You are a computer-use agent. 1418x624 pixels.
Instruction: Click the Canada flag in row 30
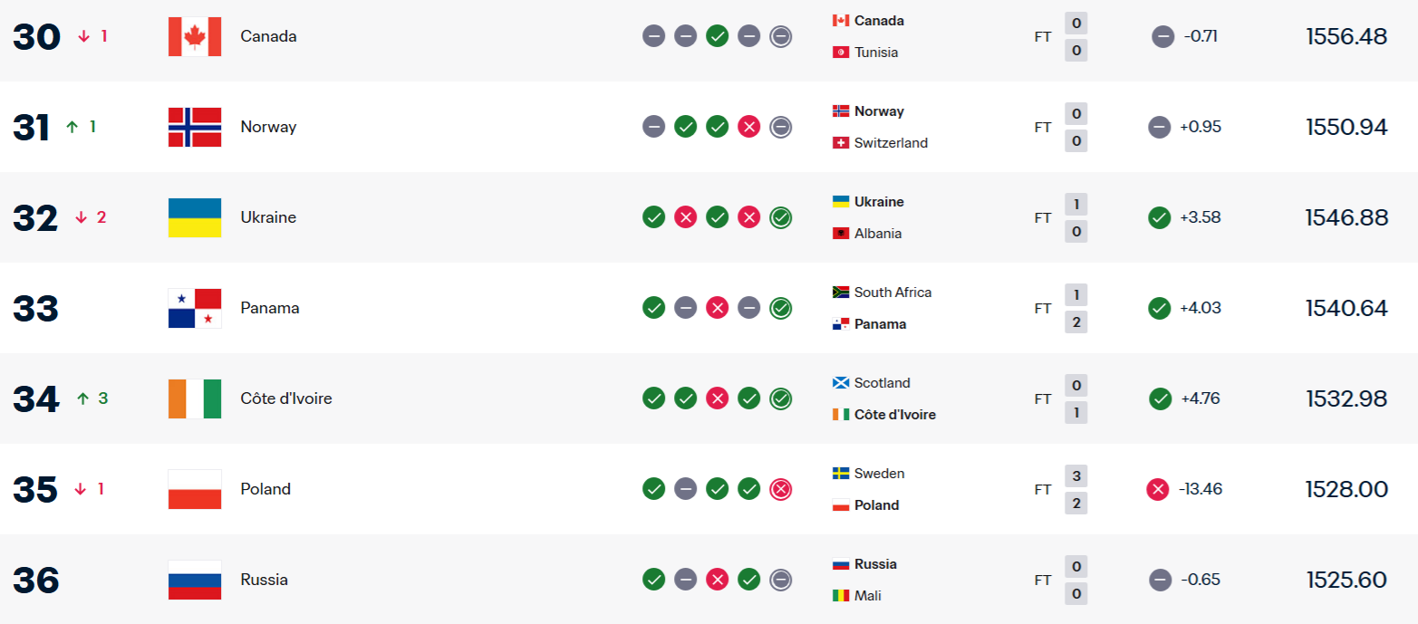pos(195,36)
